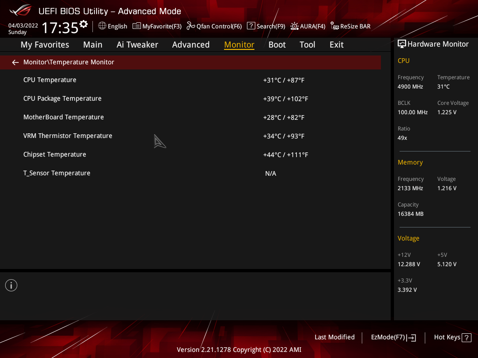Click the +31°C / +87°F value
The height and width of the screenshot is (358, 478).
point(284,80)
